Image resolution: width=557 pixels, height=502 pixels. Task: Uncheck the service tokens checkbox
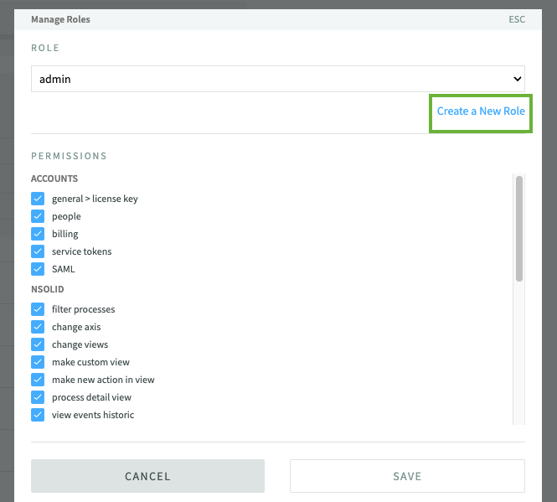click(38, 251)
